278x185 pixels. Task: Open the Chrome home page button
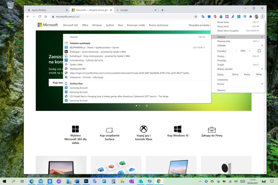pyautogui.click(x=46, y=16)
